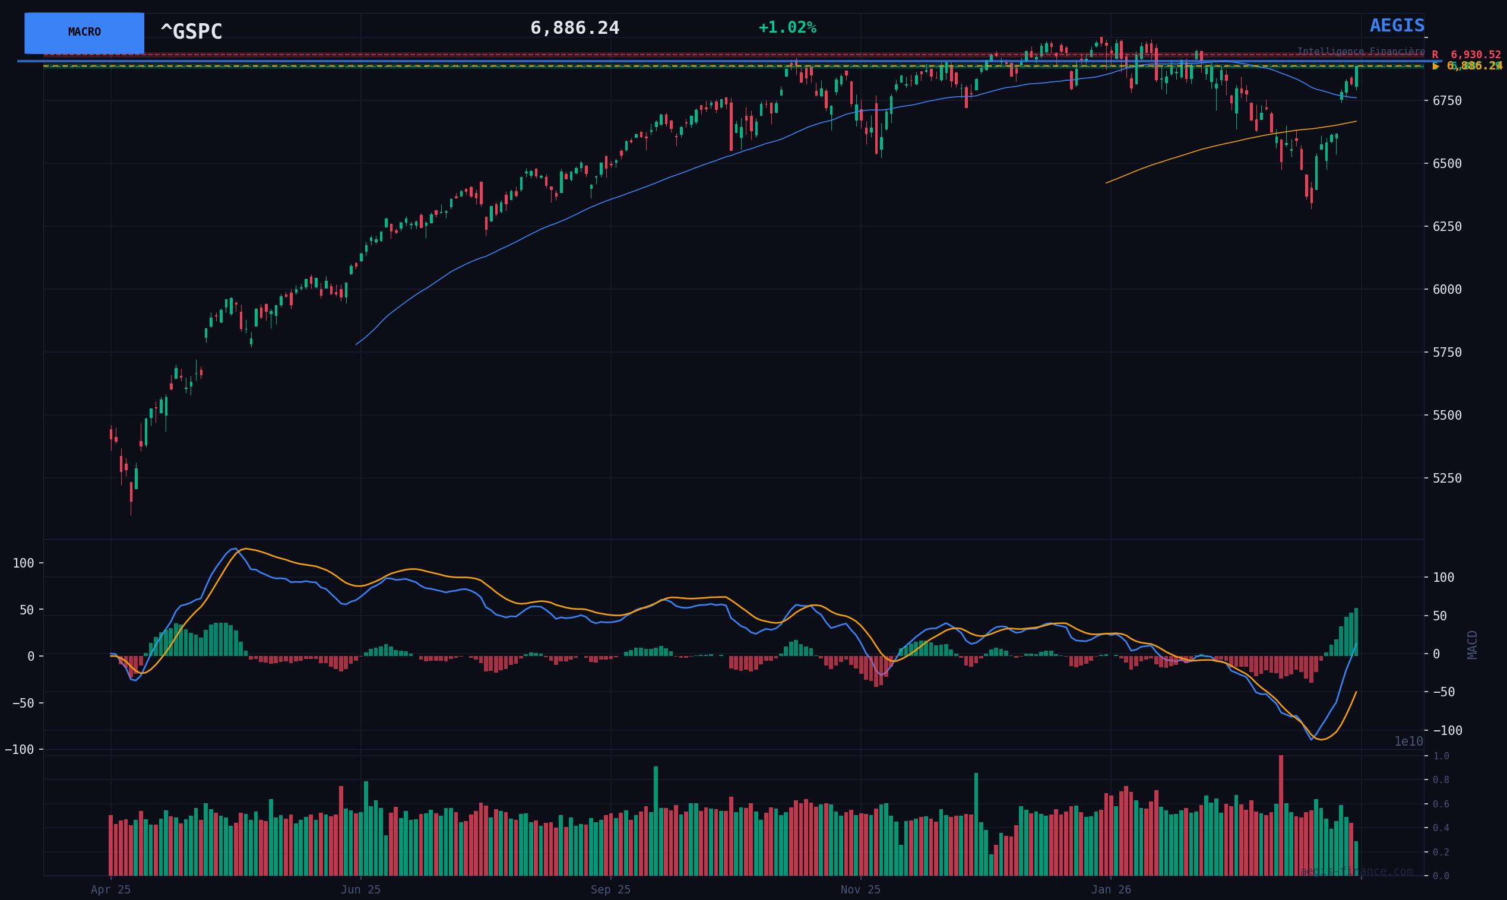Click the red R 6,930.52 resistance label
Image resolution: width=1507 pixels, height=900 pixels.
(1467, 55)
